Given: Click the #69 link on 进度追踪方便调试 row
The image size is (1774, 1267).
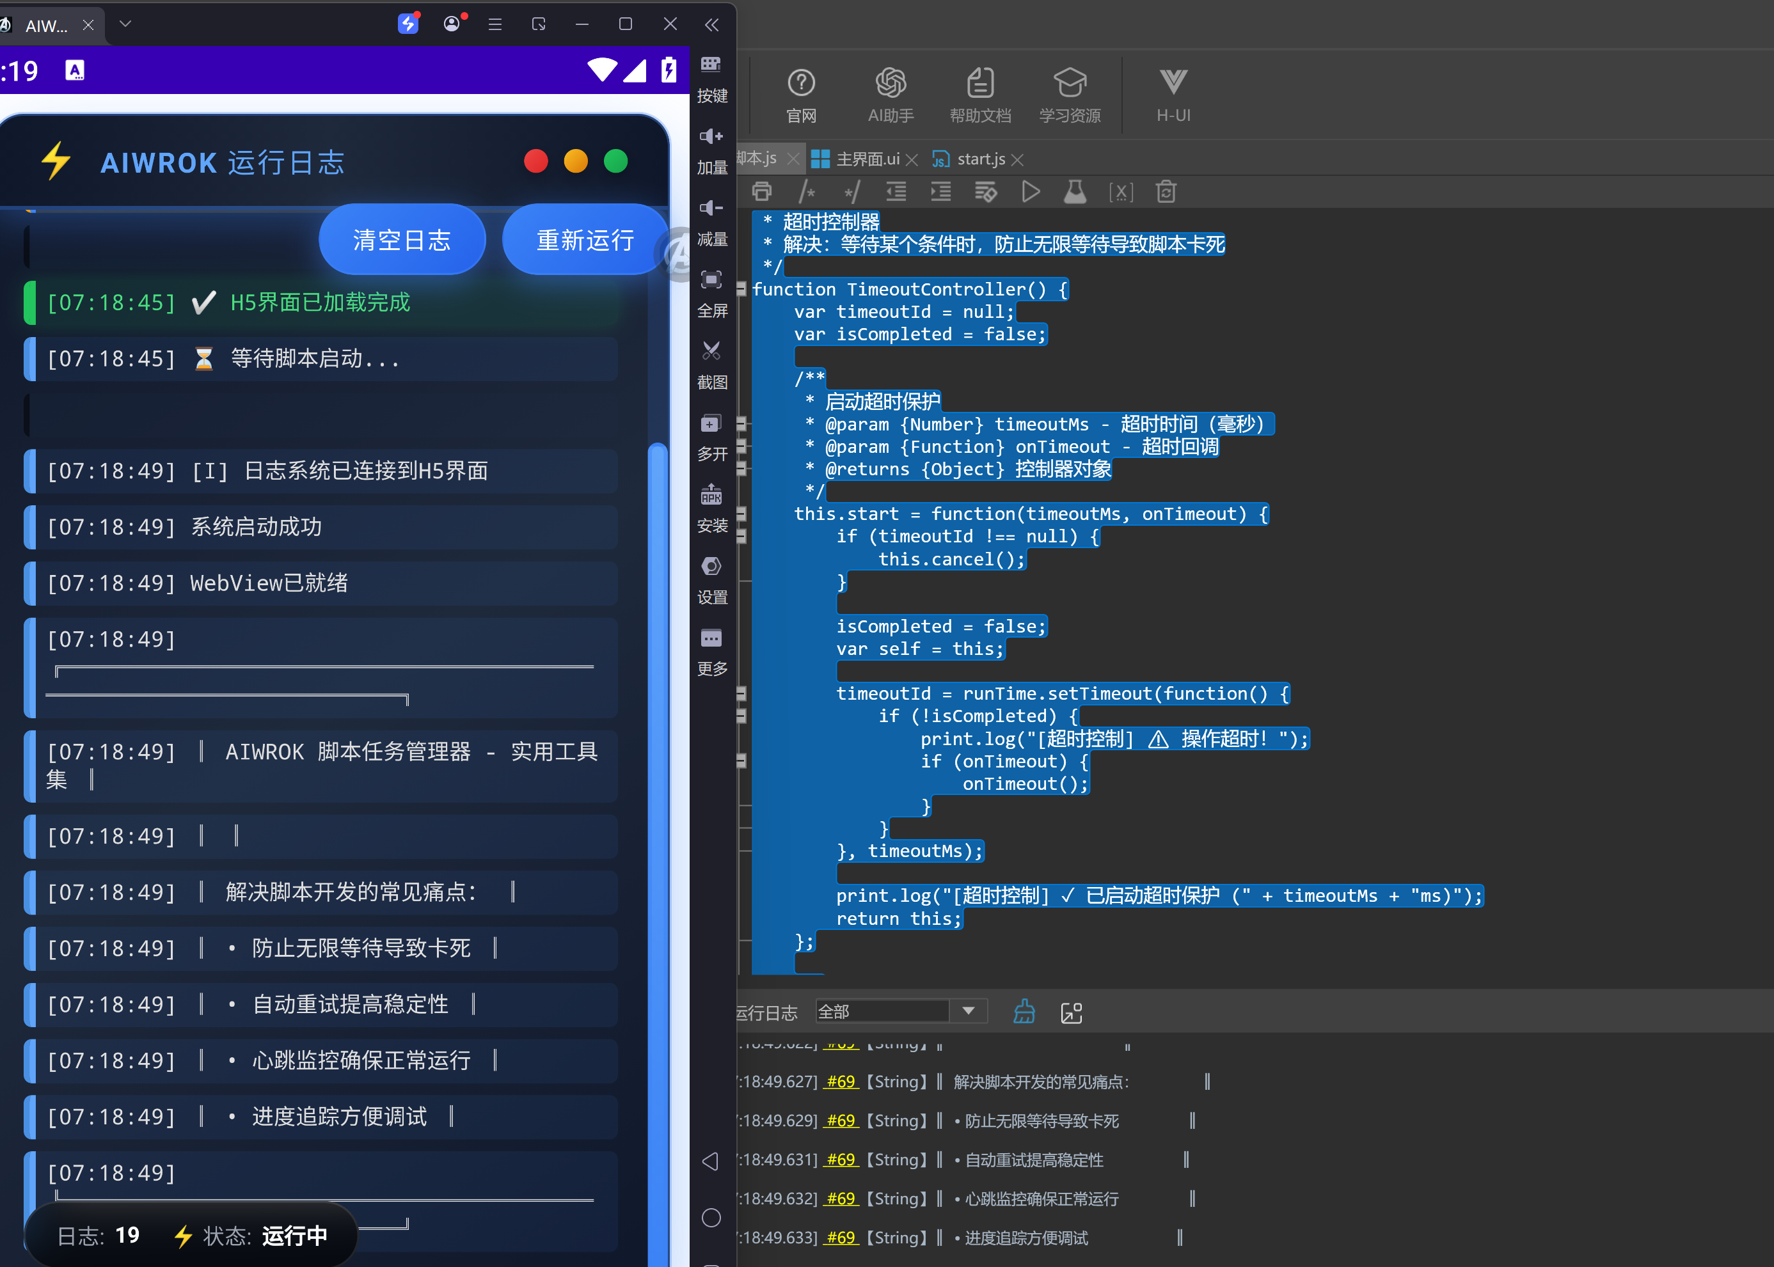Looking at the screenshot, I should point(841,1238).
